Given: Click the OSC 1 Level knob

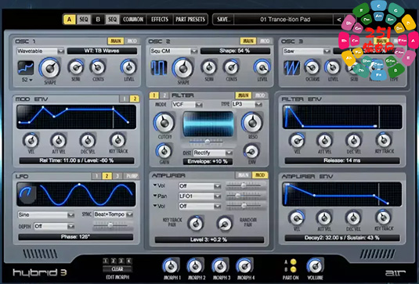Looking at the screenshot, I should 129,67.
